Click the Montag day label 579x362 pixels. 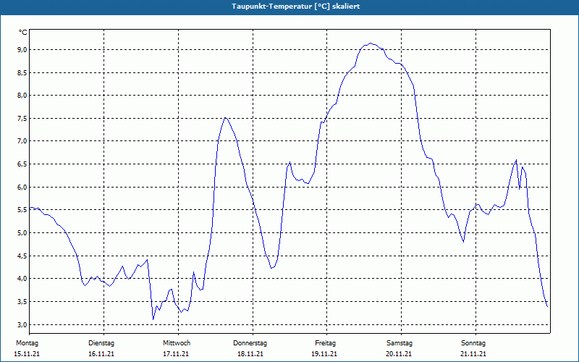click(x=27, y=343)
